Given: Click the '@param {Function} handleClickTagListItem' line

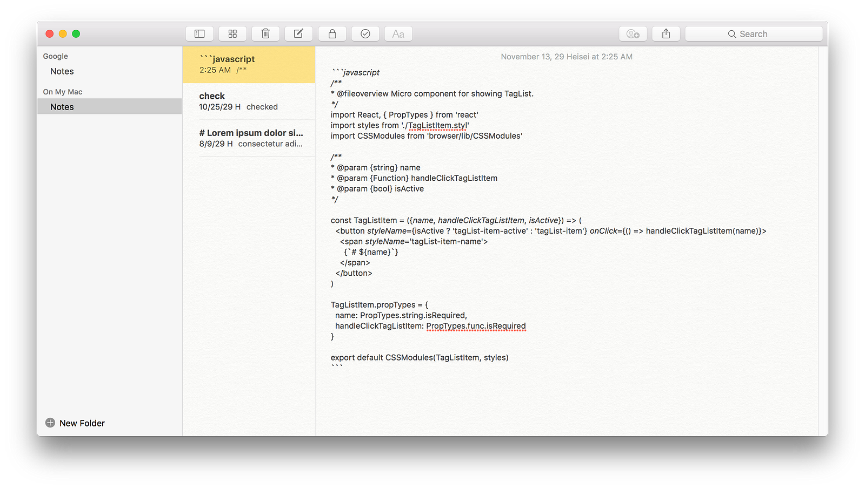Looking at the screenshot, I should click(x=414, y=178).
